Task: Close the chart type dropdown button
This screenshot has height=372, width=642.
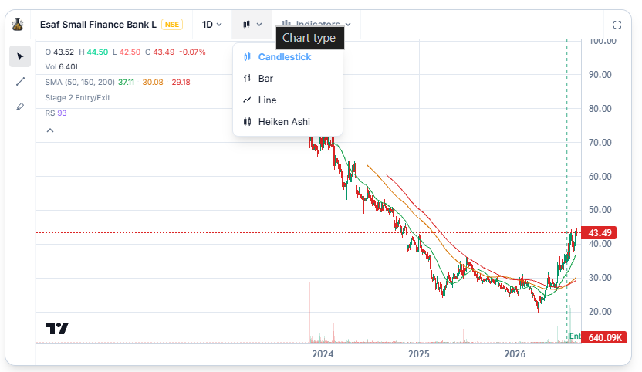Action: click(x=252, y=25)
